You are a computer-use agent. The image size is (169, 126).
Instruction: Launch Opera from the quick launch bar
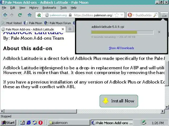pos(40,123)
